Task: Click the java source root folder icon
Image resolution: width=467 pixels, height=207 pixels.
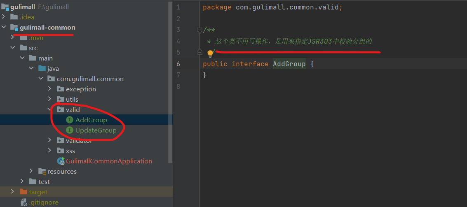Action: (x=42, y=69)
